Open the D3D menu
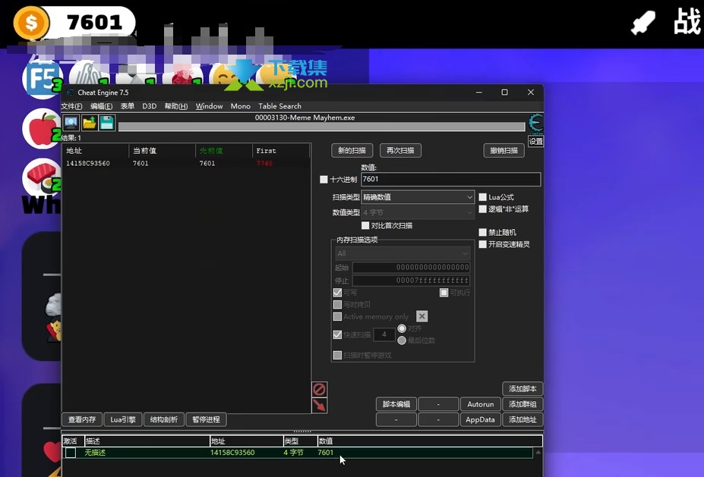 coord(150,106)
